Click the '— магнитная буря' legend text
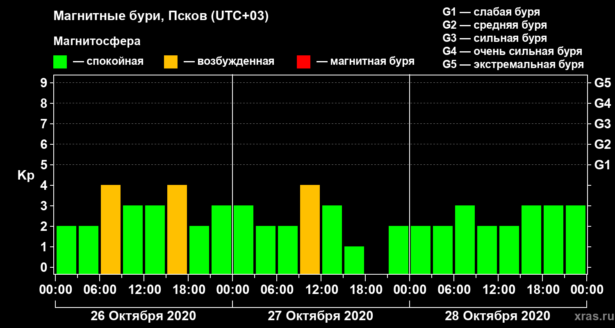The image size is (615, 328). [365, 62]
